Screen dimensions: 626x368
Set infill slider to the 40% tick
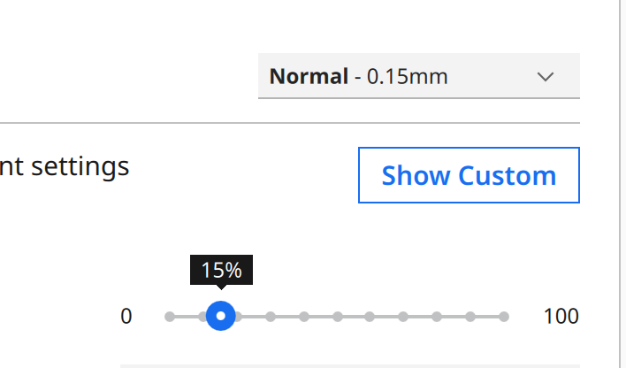[303, 316]
